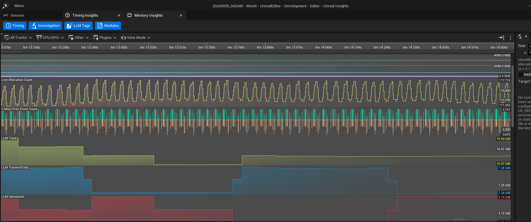Viewport: 531px width, 222px height.
Task: Expand the All Tracks dropdown
Action: [x=18, y=38]
